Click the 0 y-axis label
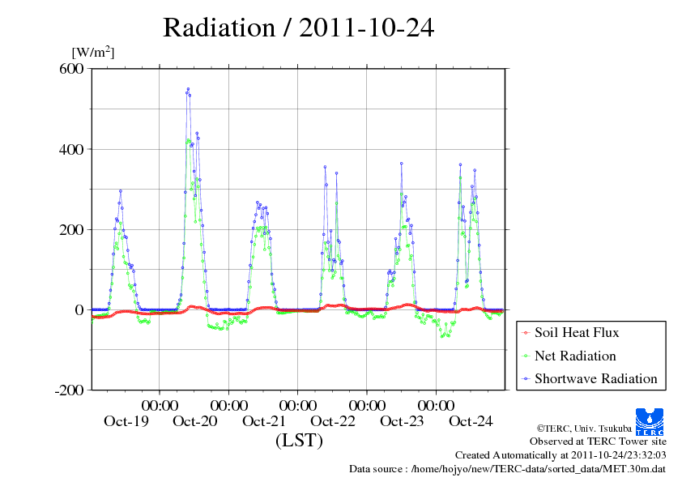Image resolution: width=682 pixels, height=482 pixels. pyautogui.click(x=79, y=310)
